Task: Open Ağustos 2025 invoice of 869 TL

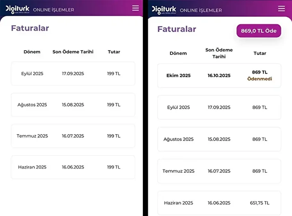Action: (x=219, y=139)
